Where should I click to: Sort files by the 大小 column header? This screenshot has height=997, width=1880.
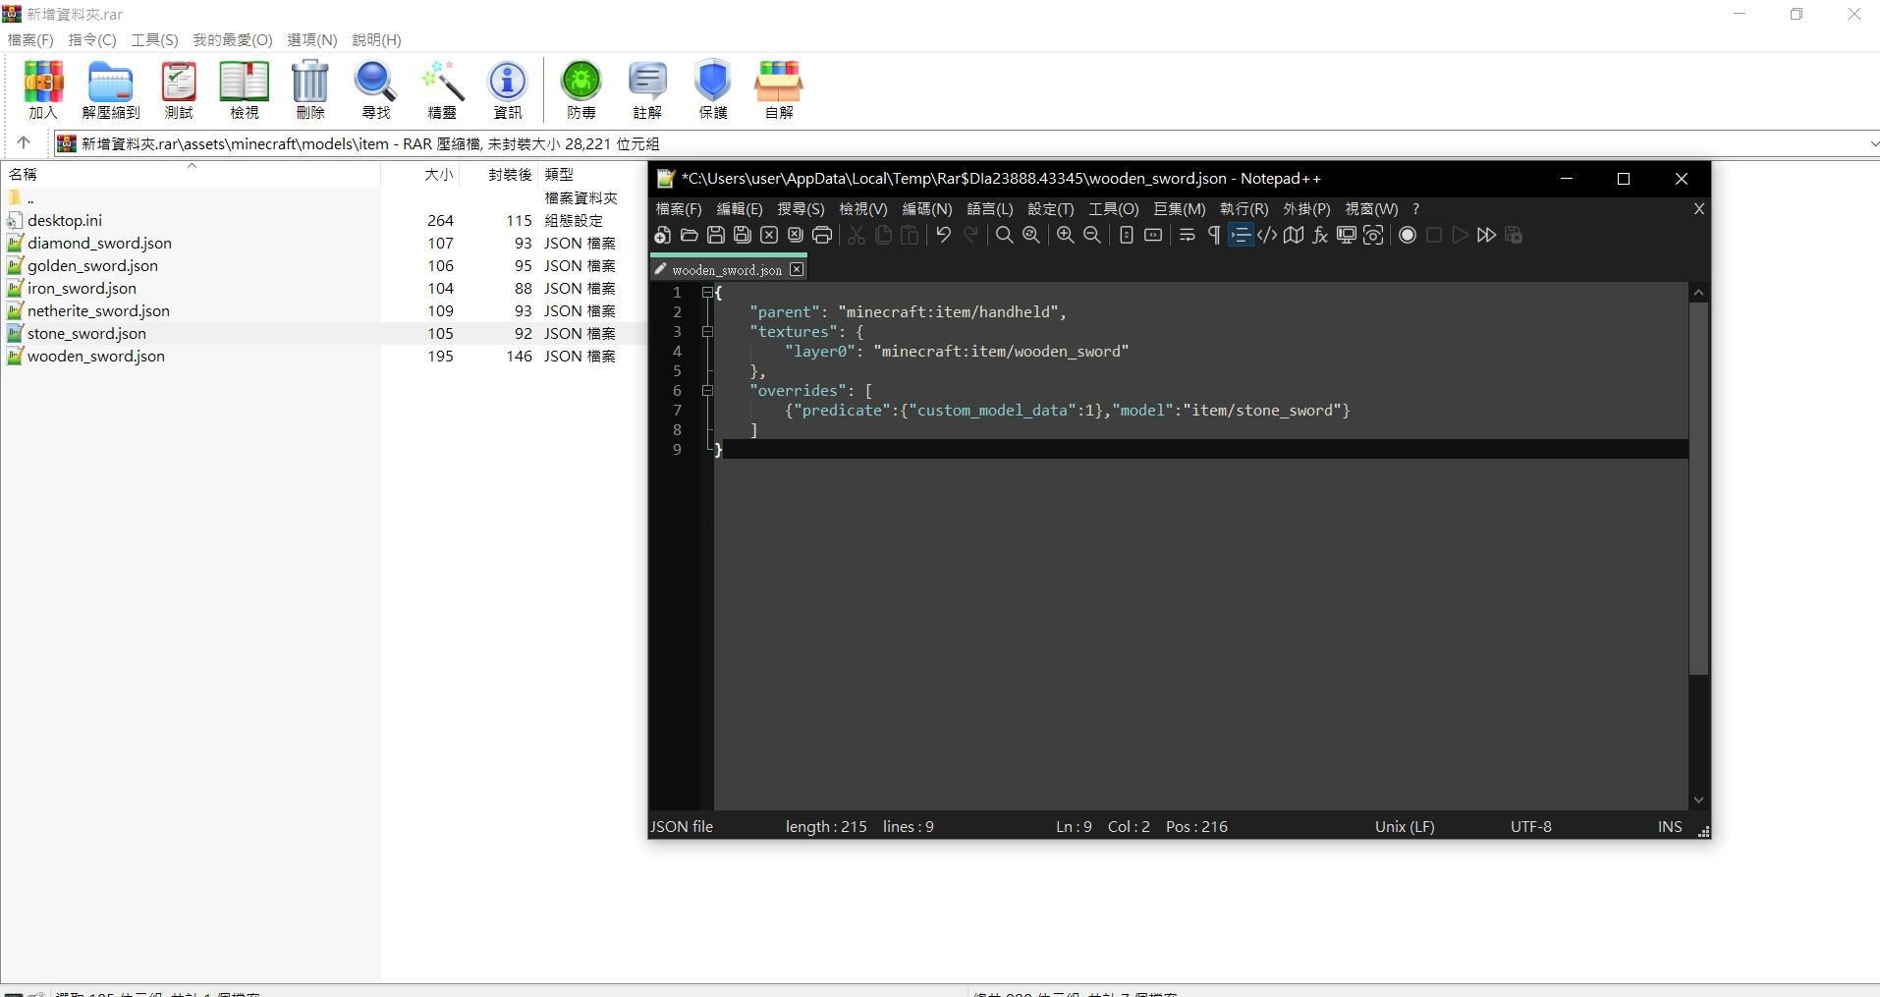438,174
